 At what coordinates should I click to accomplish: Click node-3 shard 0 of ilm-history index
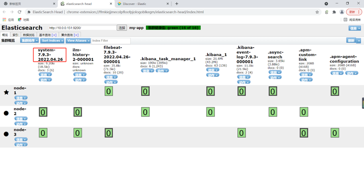tap(77, 133)
